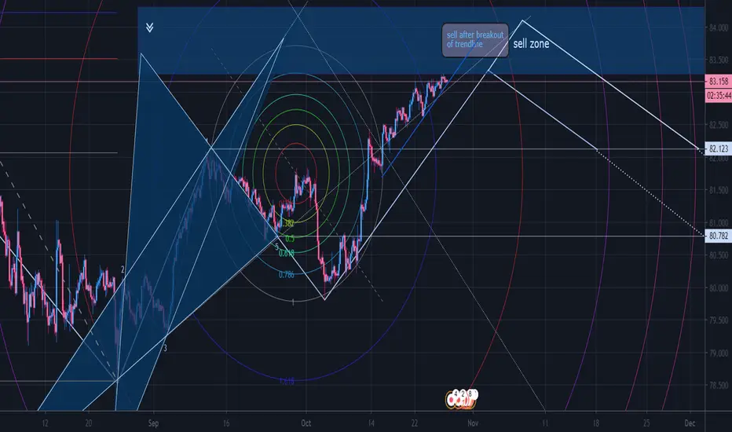Image resolution: width=732 pixels, height=432 pixels.
Task: Click the bar countdown timer 02:35:44
Action: [x=719, y=96]
